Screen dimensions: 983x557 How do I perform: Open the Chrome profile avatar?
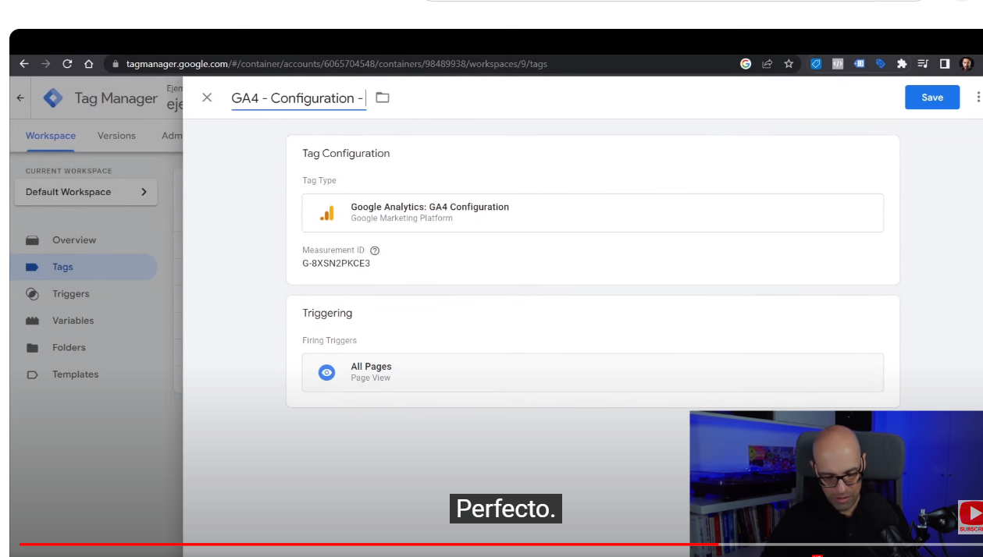(967, 64)
